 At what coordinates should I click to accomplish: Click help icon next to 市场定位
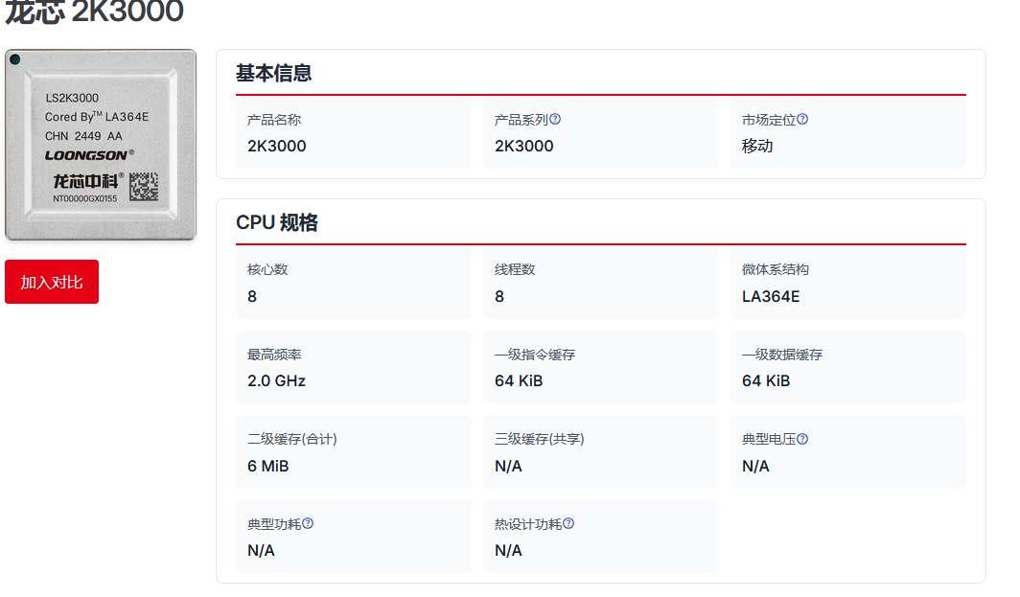(x=802, y=119)
